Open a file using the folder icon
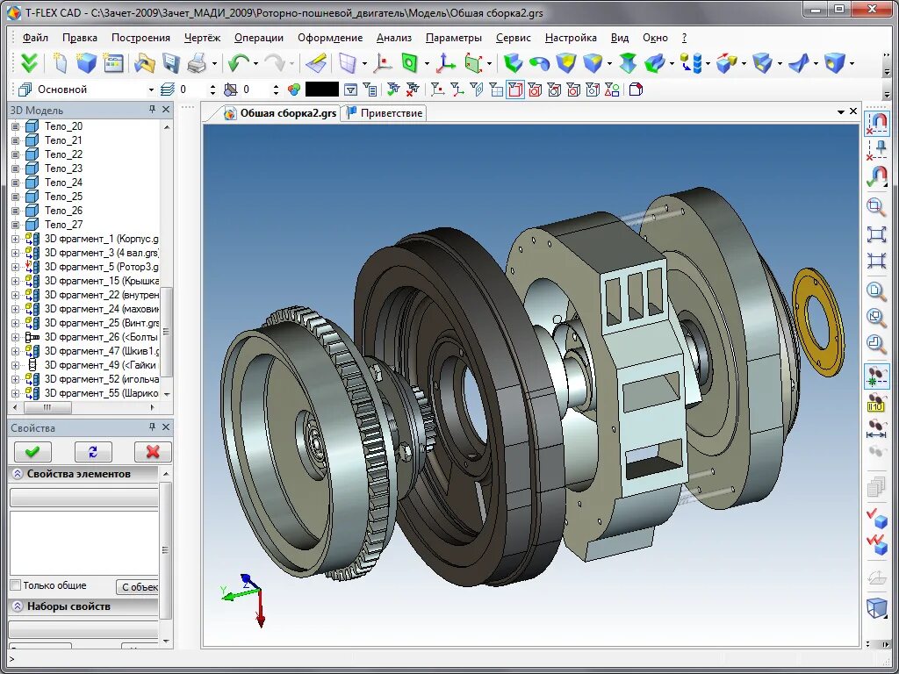Screen dimensions: 899x674 point(145,63)
